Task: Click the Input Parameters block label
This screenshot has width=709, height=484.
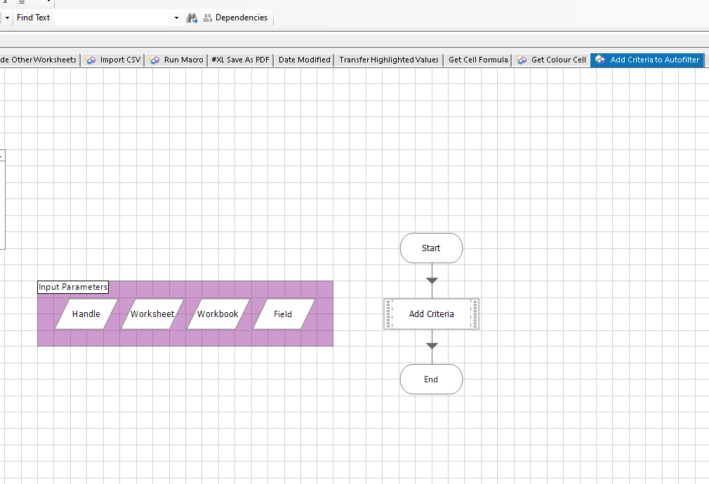Action: pyautogui.click(x=73, y=287)
